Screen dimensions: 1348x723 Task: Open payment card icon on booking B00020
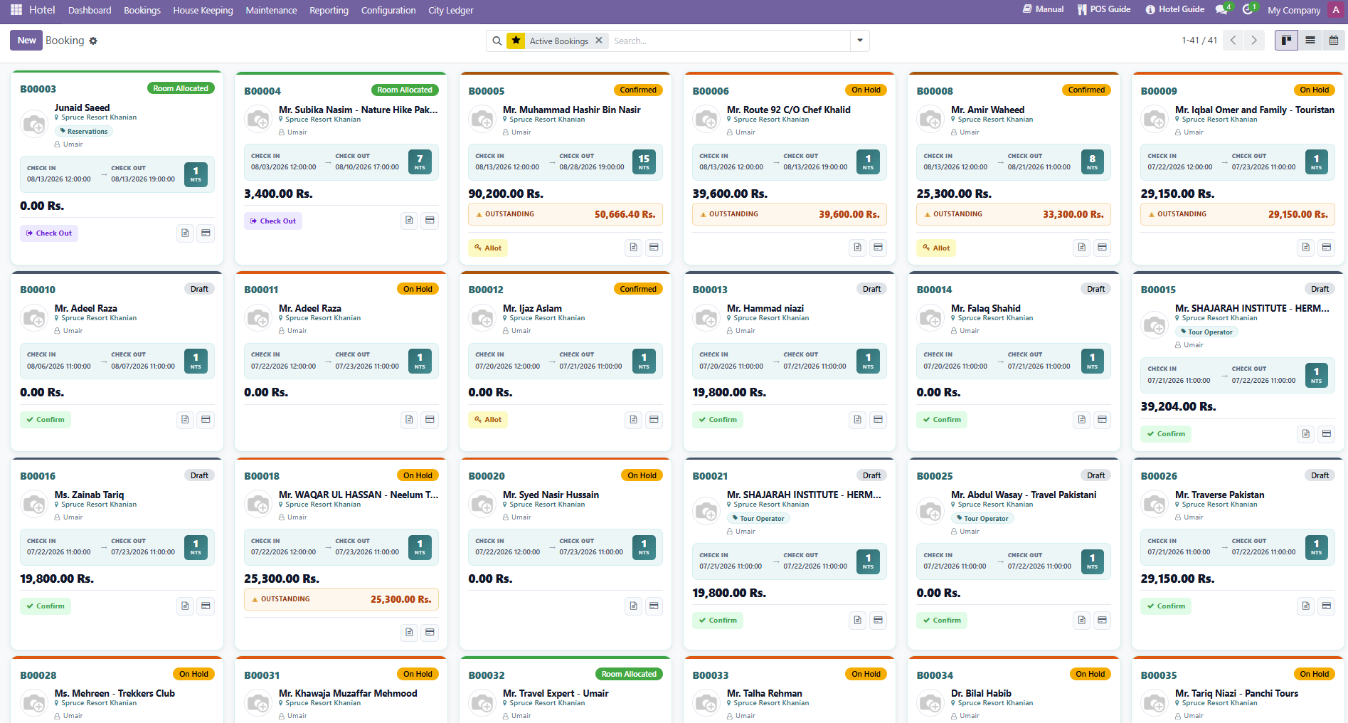654,606
